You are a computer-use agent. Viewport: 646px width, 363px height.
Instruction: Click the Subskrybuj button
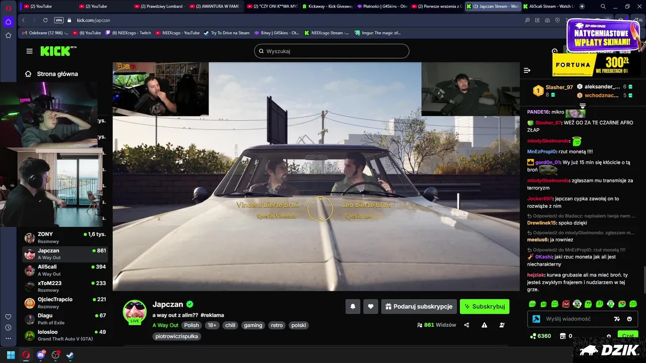tap(484, 306)
